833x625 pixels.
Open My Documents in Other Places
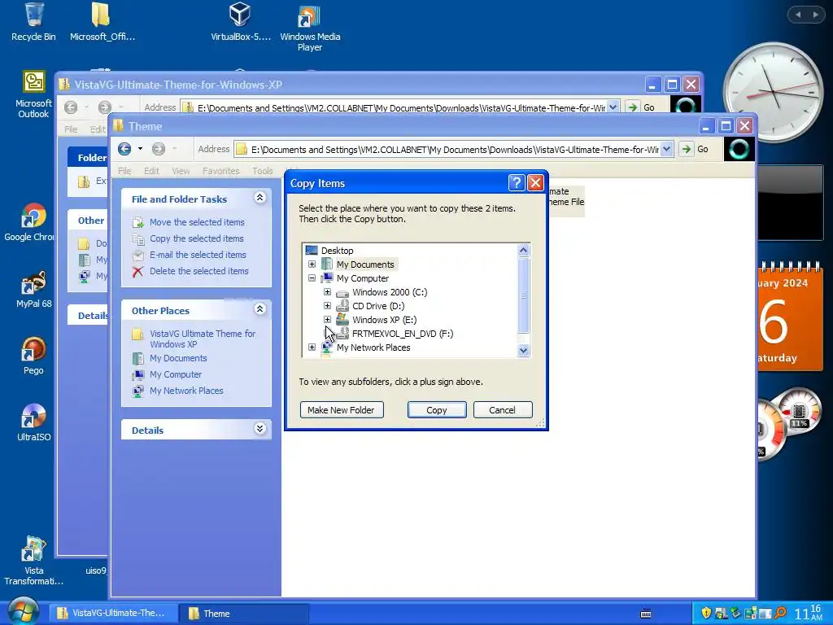(178, 358)
